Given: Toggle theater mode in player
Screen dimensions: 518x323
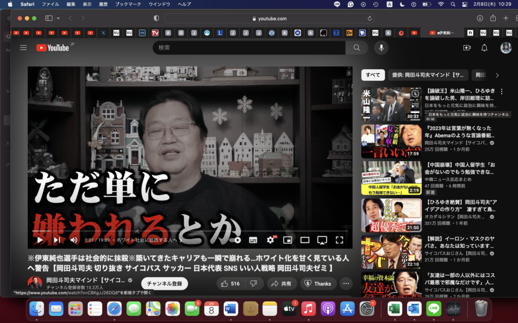Looking at the screenshot, I should point(305,240).
